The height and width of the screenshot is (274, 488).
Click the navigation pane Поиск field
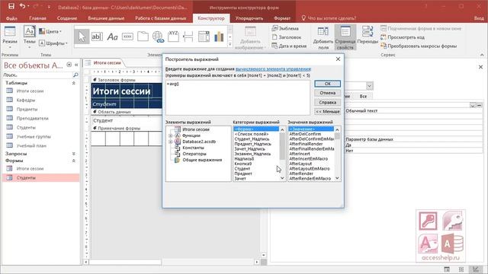click(x=37, y=75)
